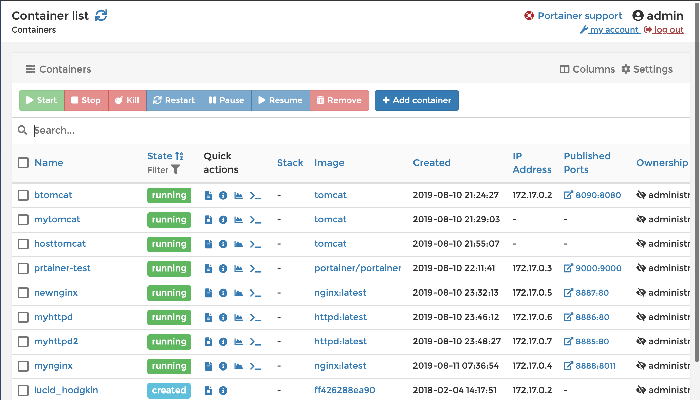Open stats chart icon for mynginx
This screenshot has height=400, width=700.
tap(239, 366)
